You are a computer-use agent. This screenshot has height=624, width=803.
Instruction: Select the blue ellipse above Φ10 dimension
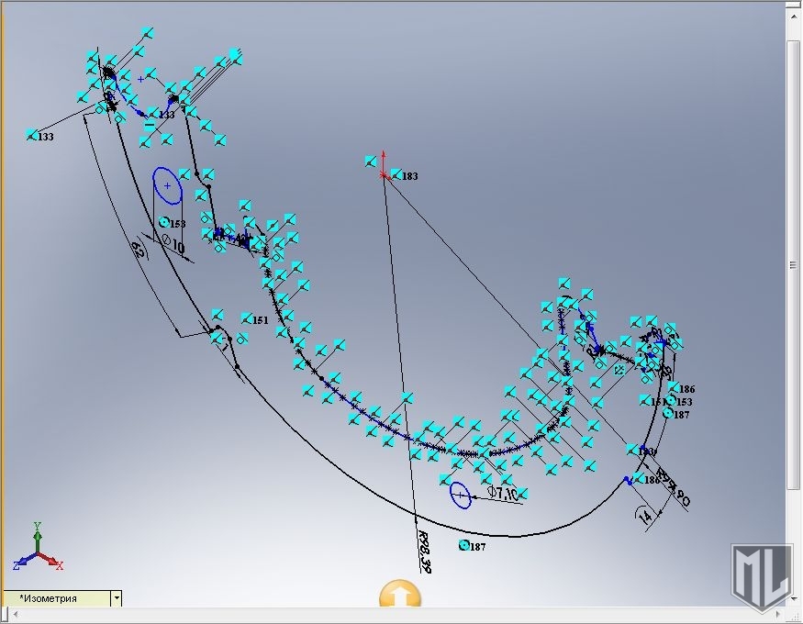[x=167, y=185]
